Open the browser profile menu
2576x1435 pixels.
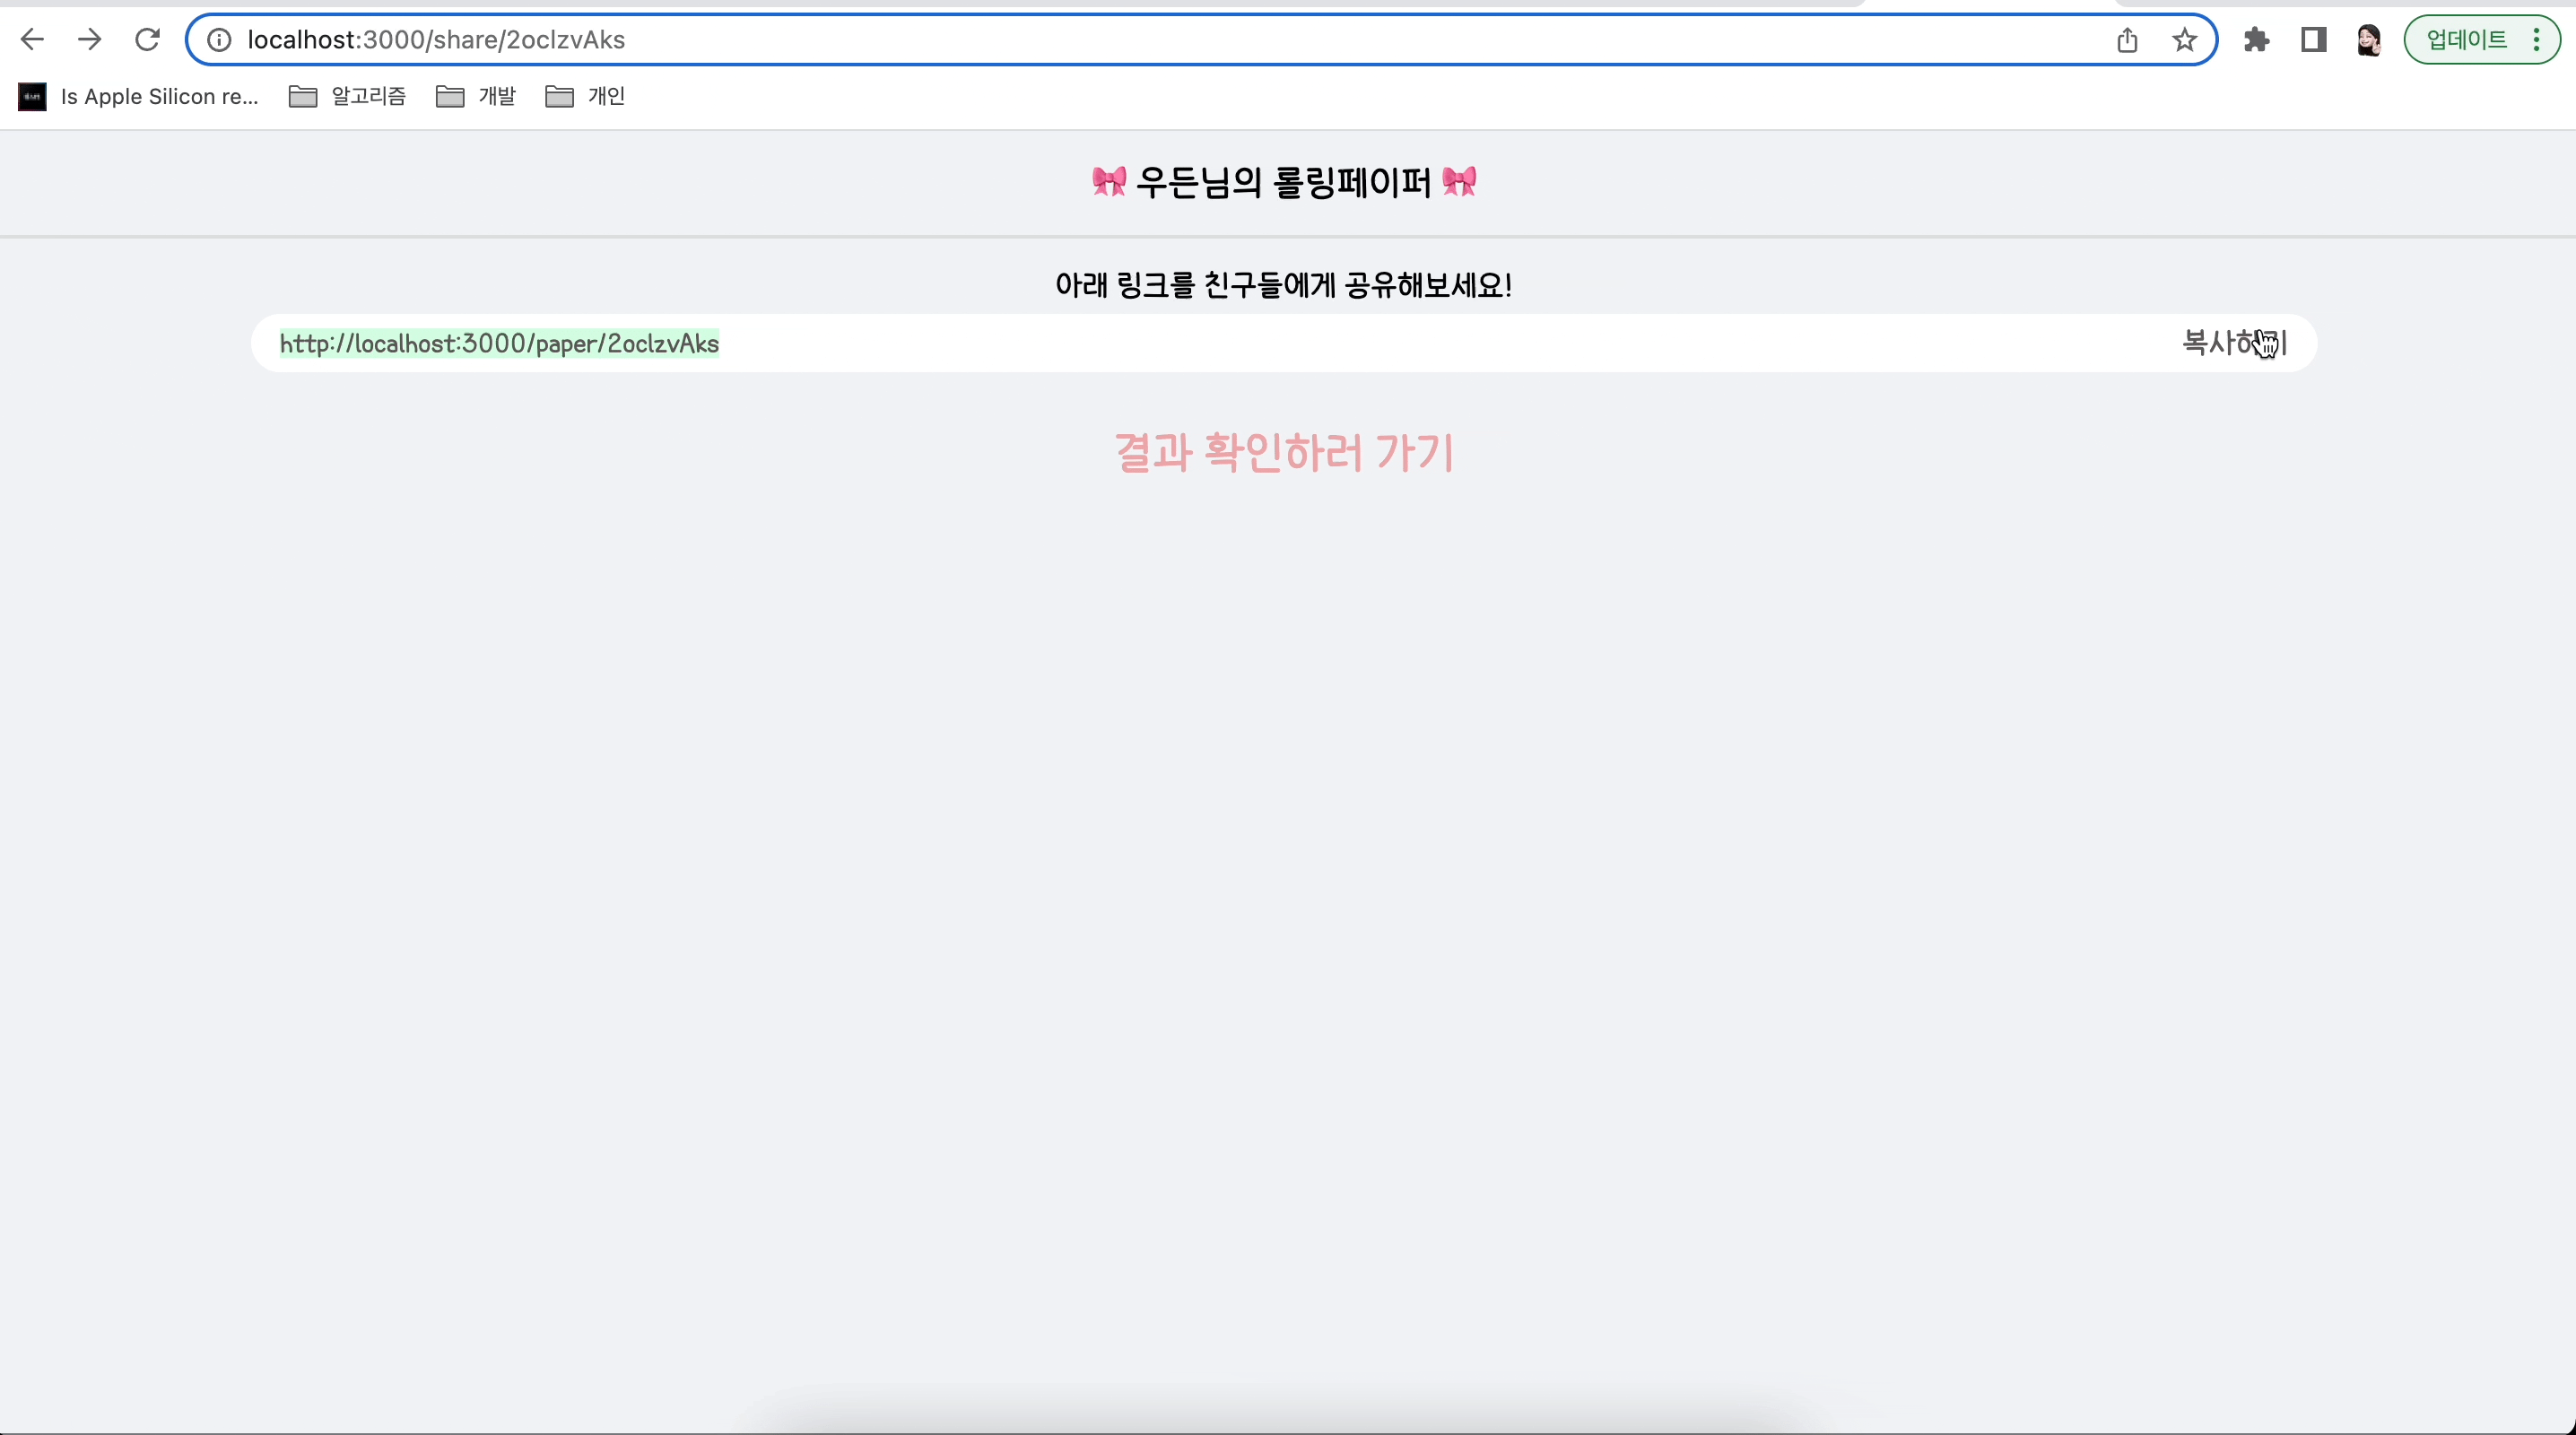pos(2368,40)
